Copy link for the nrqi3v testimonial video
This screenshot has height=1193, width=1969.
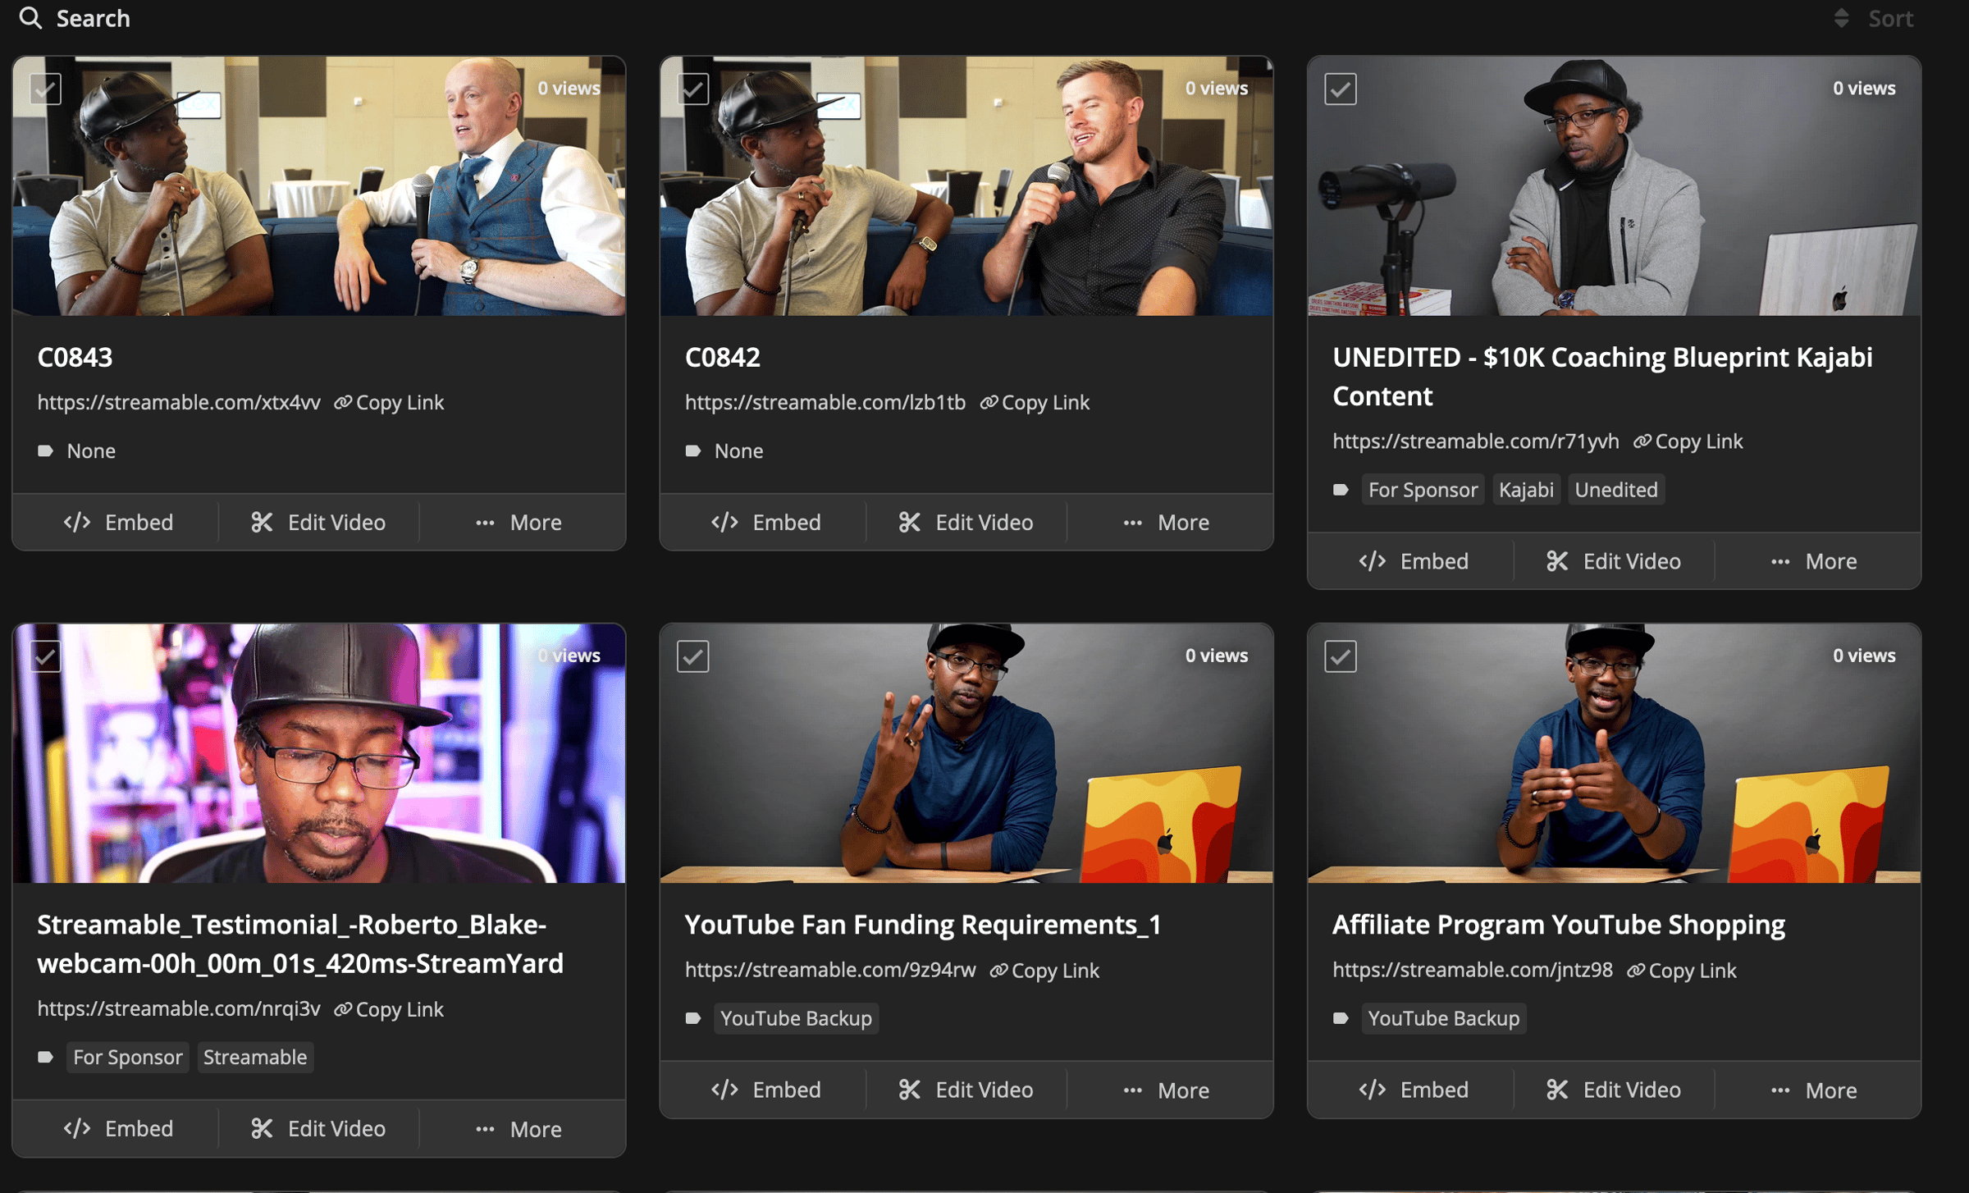coord(390,1009)
